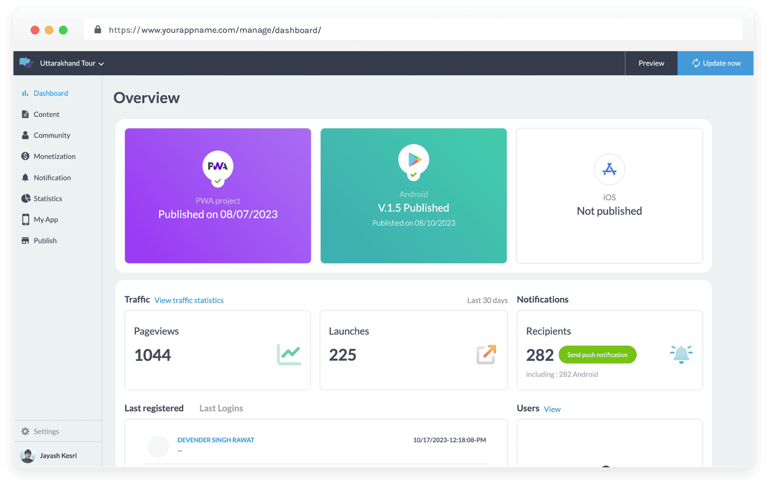Click the notification bell icon in Recipients
Image resolution: width=767 pixels, height=486 pixels.
[x=681, y=354]
